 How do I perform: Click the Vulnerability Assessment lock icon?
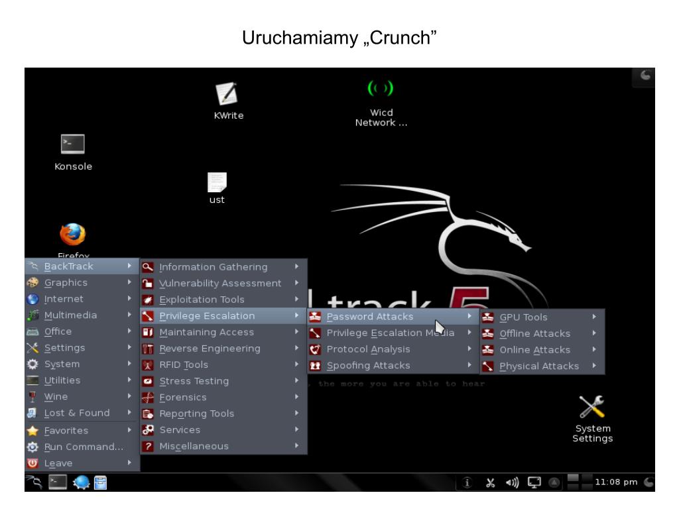pos(148,284)
